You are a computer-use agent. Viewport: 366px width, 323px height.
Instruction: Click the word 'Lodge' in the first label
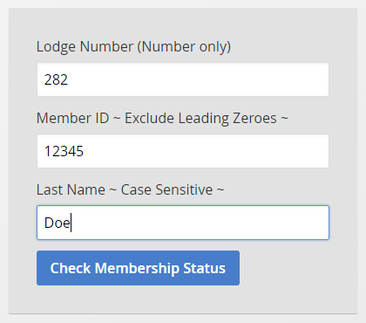56,47
